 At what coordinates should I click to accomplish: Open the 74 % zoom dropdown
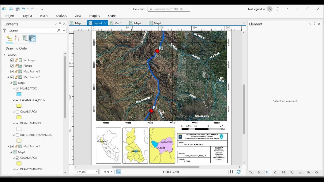pos(112,172)
